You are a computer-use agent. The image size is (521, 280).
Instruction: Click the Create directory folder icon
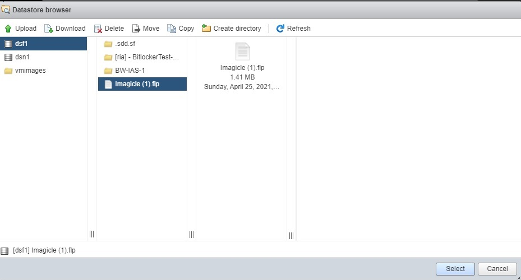[206, 29]
